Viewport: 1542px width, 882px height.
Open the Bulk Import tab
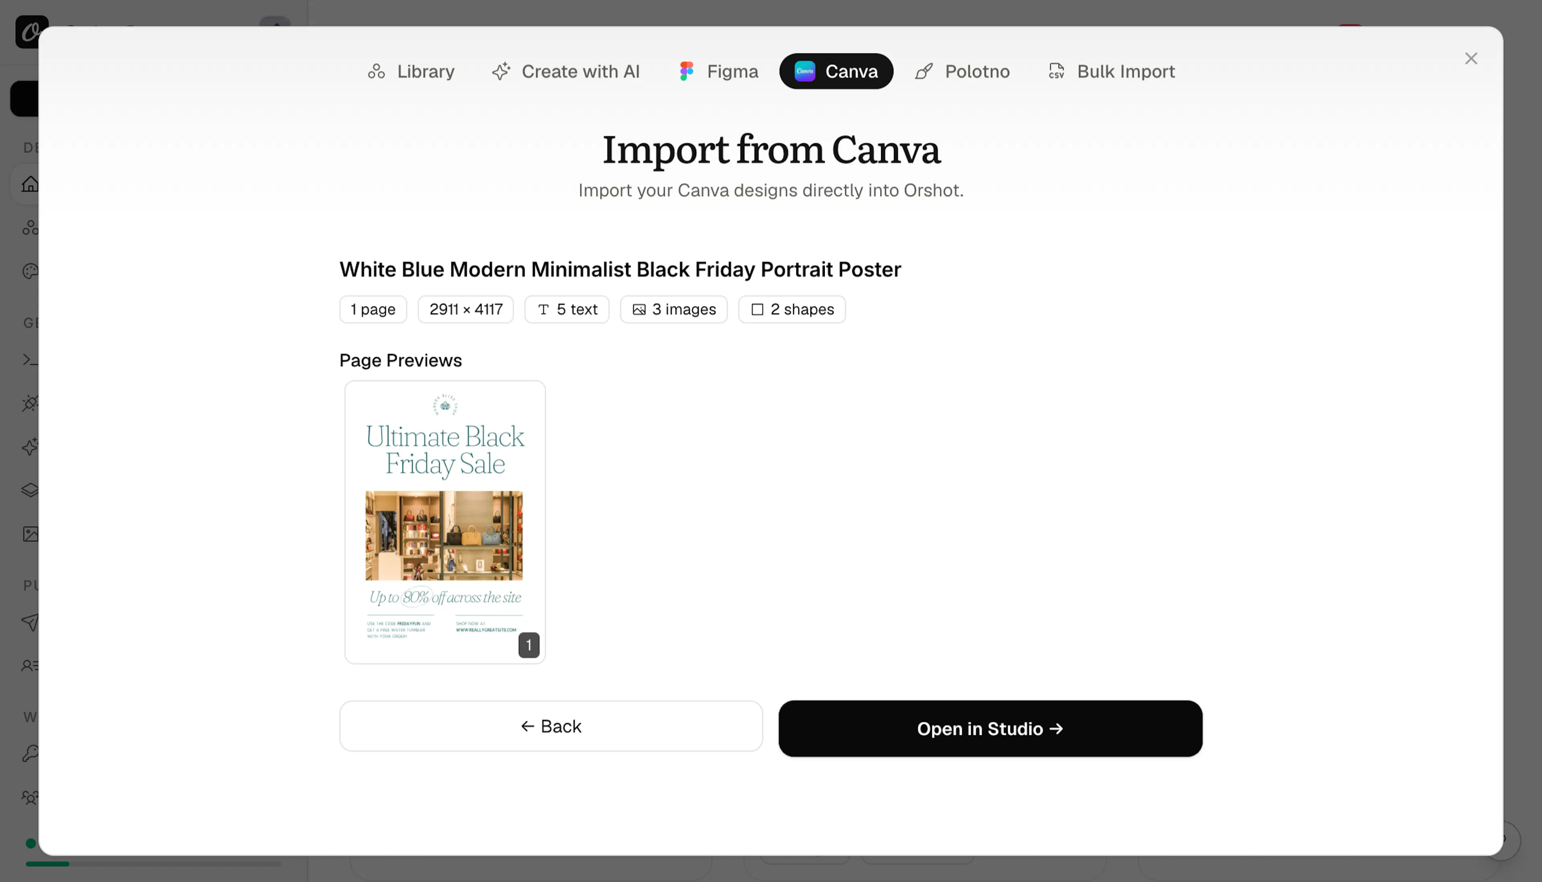coord(1112,71)
